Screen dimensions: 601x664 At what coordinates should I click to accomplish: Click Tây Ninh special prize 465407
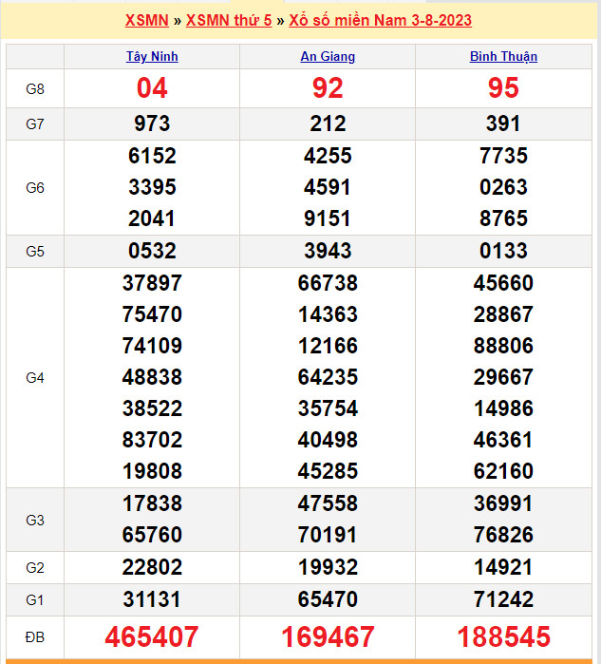152,636
